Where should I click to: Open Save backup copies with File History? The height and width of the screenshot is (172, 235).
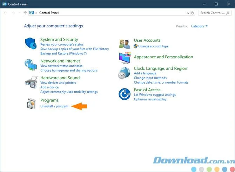[74, 49]
